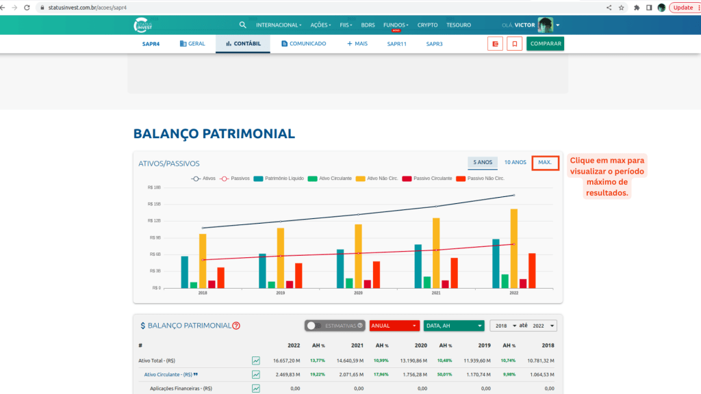The height and width of the screenshot is (394, 701).
Task: Open the red ANUAL period dropdown
Action: tap(394, 326)
